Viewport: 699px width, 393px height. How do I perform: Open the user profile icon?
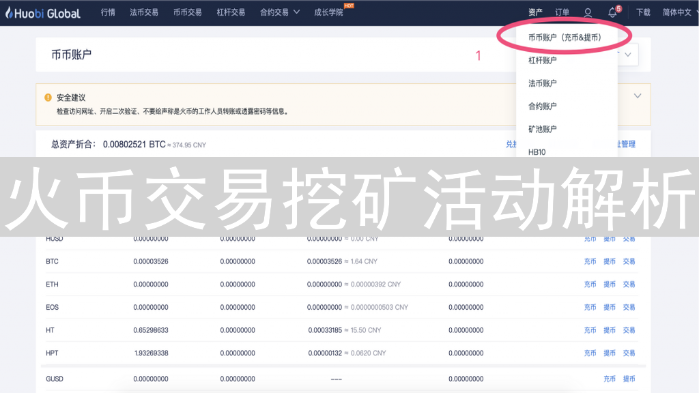tap(588, 13)
